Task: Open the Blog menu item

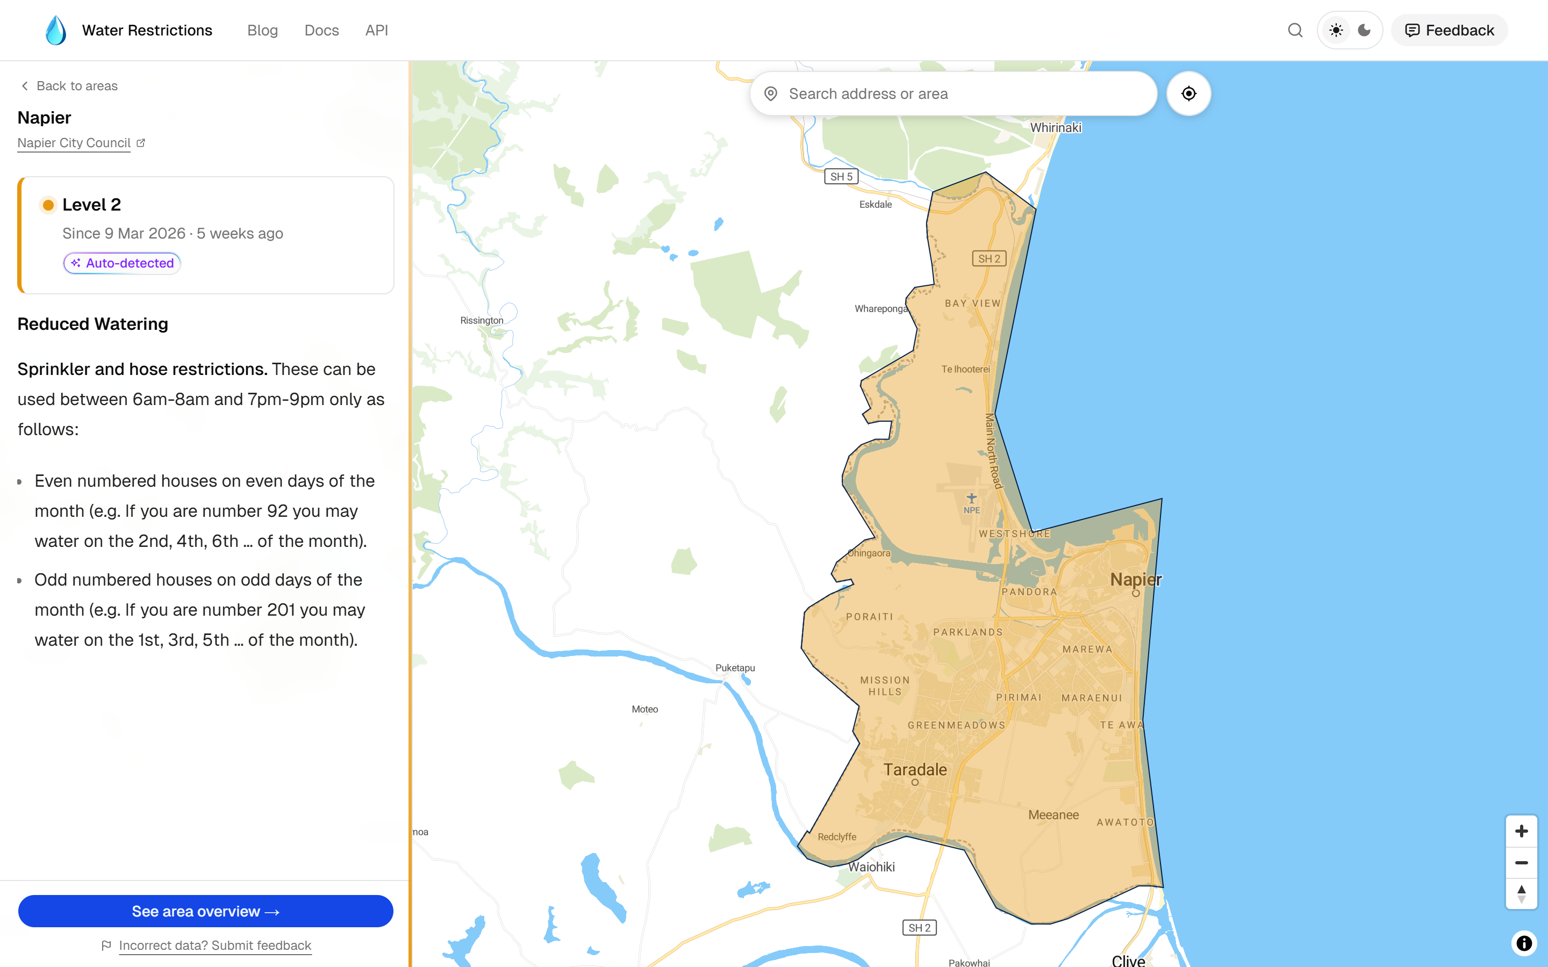Action: [x=262, y=30]
